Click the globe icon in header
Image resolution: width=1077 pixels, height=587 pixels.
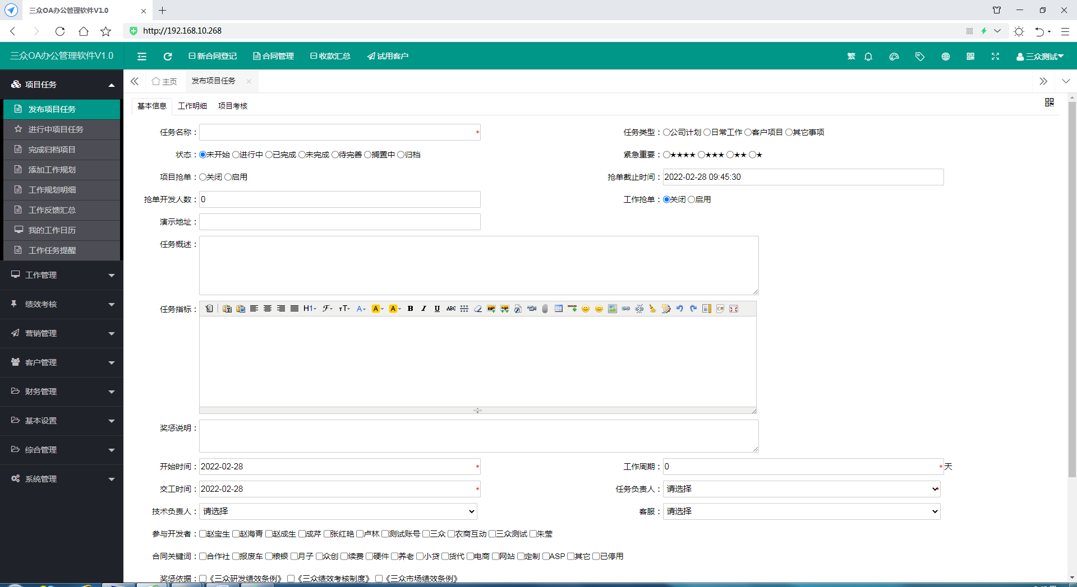pyautogui.click(x=946, y=56)
